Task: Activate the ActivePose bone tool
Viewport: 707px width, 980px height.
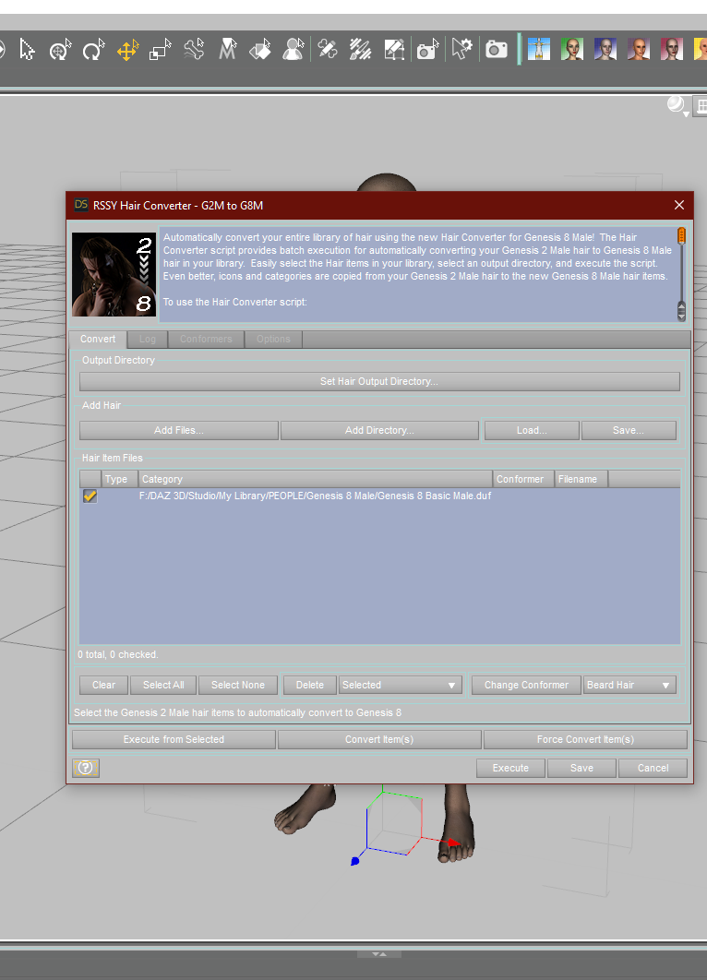Action: click(194, 50)
